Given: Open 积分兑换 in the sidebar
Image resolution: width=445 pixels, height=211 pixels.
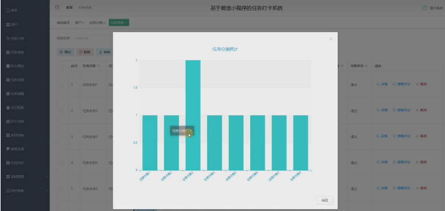Looking at the screenshot, I should tap(15, 121).
